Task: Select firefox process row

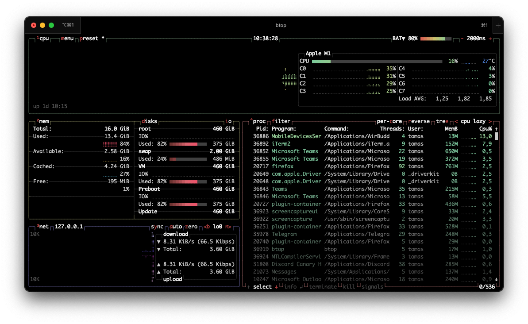Action: 372,166
